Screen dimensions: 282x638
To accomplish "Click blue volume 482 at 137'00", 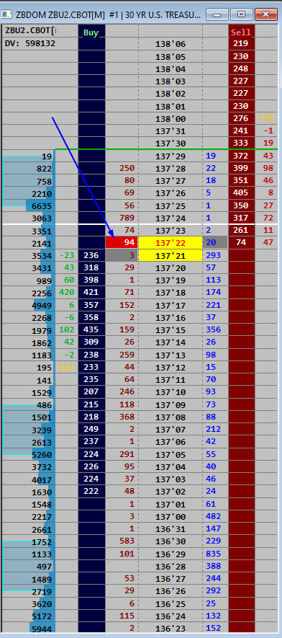I will 214,516.
